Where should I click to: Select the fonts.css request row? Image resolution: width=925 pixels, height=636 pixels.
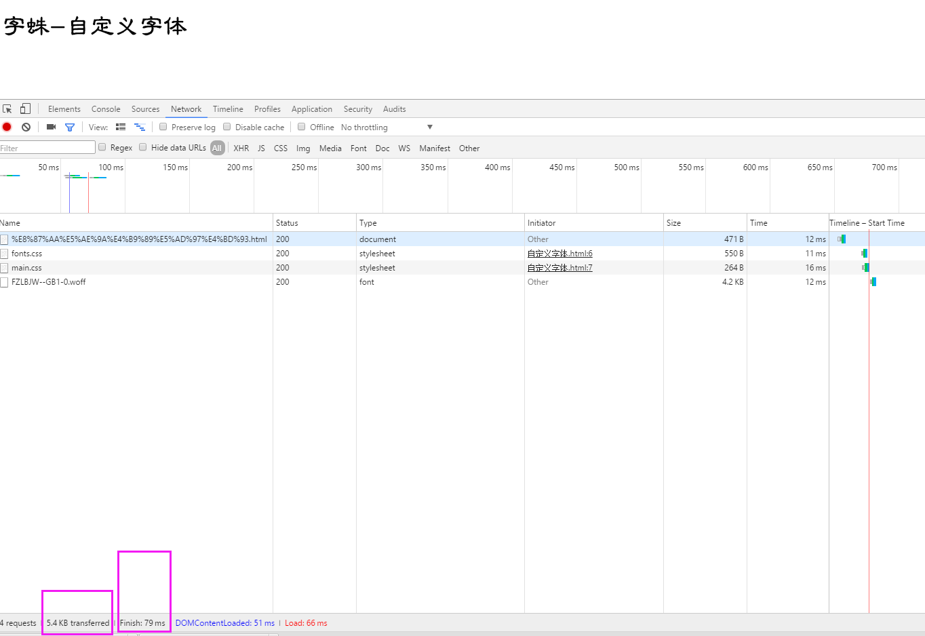[x=462, y=254]
